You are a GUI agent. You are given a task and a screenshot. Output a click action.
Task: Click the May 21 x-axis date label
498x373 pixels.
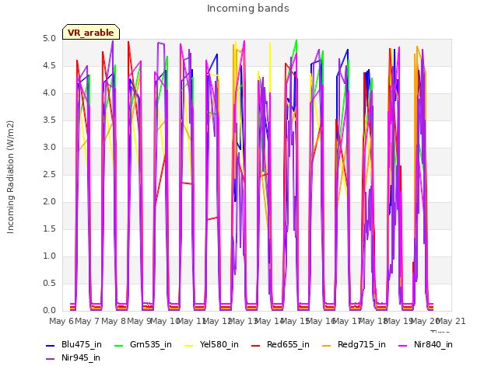click(x=451, y=321)
